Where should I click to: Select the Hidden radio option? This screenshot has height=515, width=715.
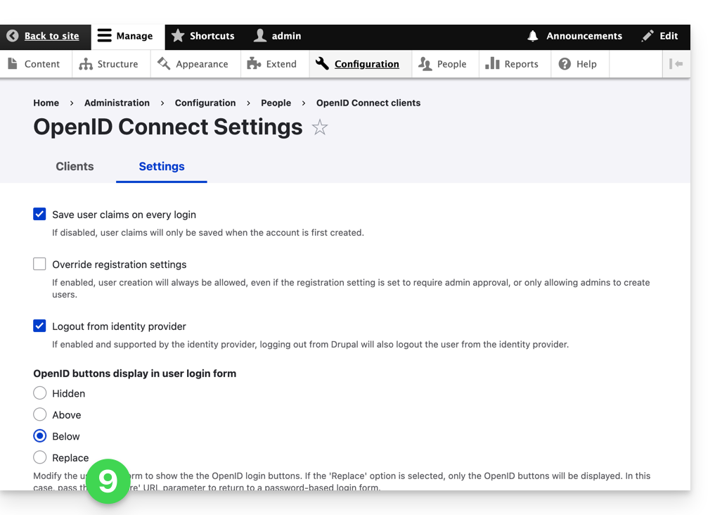click(x=39, y=393)
